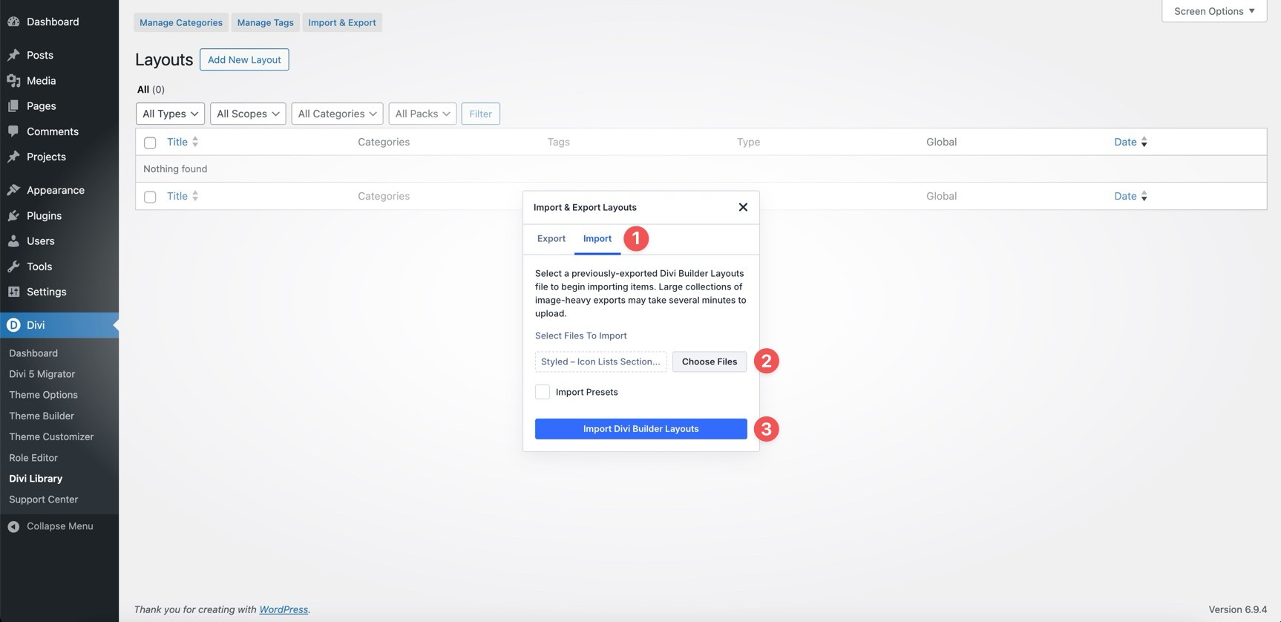This screenshot has width=1281, height=622.
Task: Click the Title link in table footer
Action: point(177,196)
